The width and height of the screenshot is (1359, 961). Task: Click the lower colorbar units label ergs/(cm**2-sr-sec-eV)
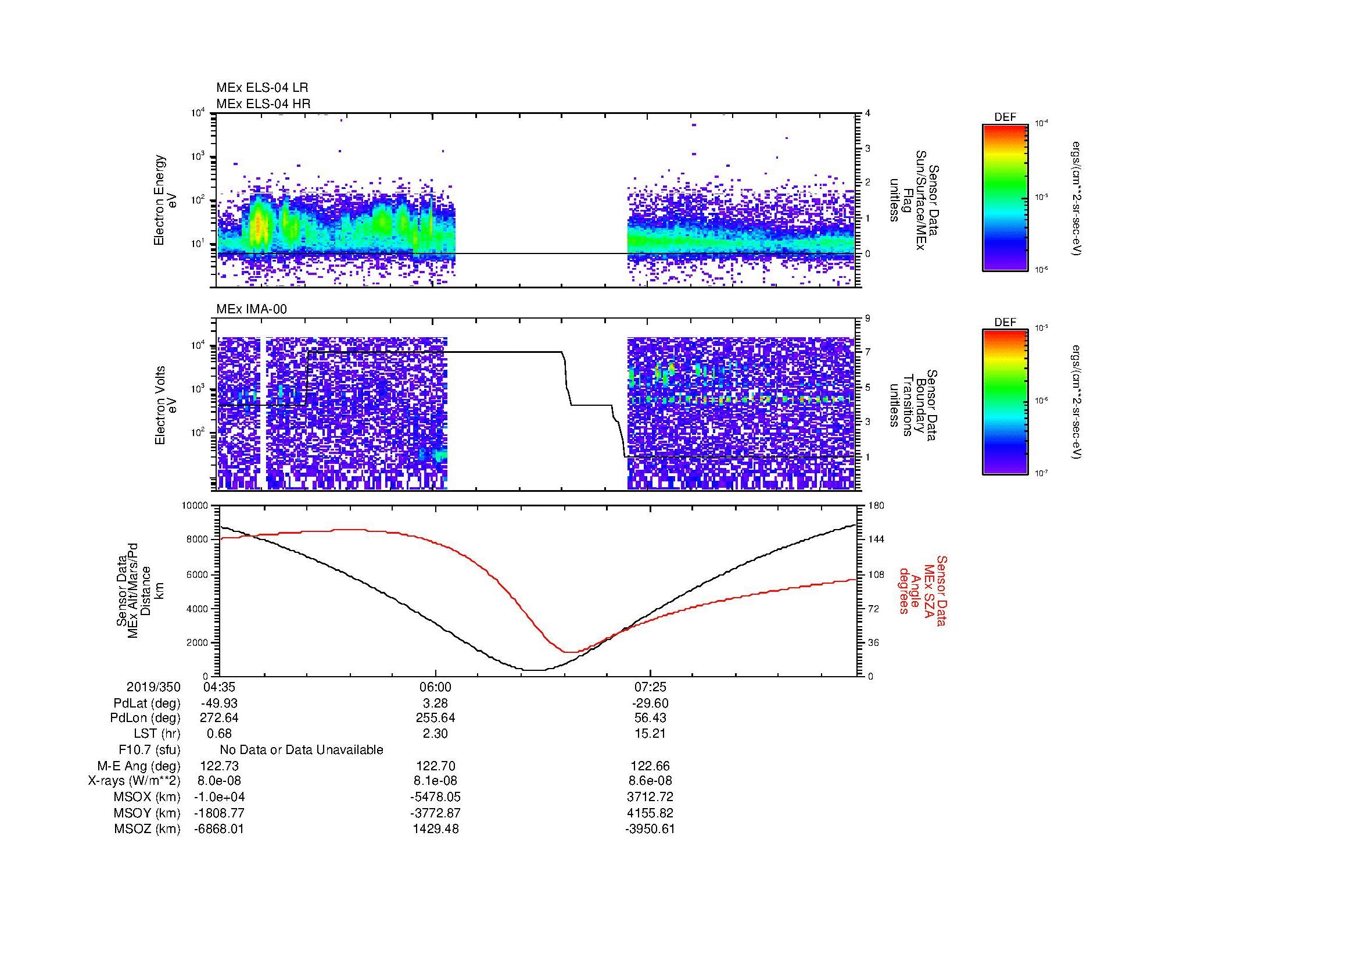point(1077,402)
